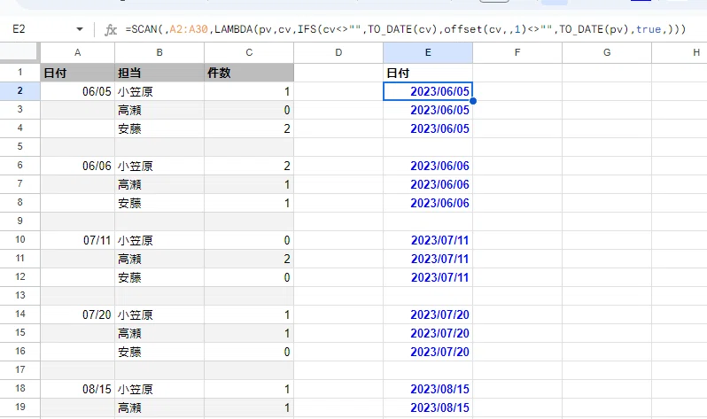
Task: Click the fill handle of cell E2
Action: 473,101
